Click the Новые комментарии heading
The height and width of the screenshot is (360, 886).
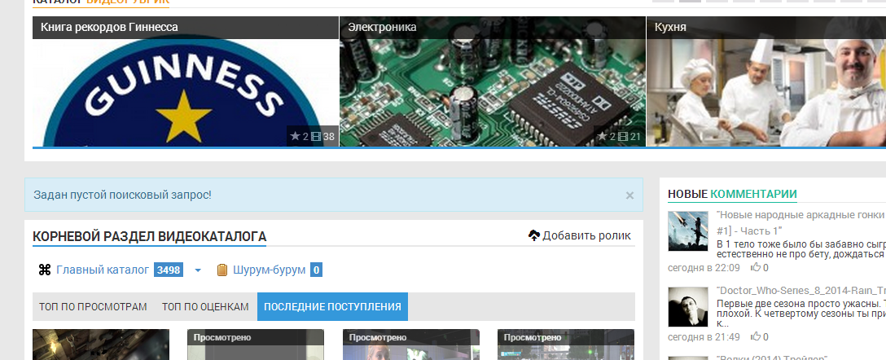click(x=732, y=194)
